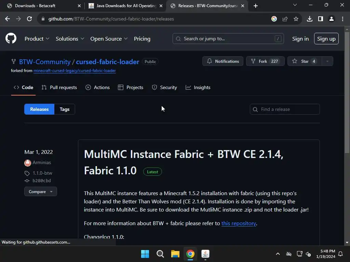Open the Pricing page
This screenshot has width=350, height=262.
tap(142, 39)
